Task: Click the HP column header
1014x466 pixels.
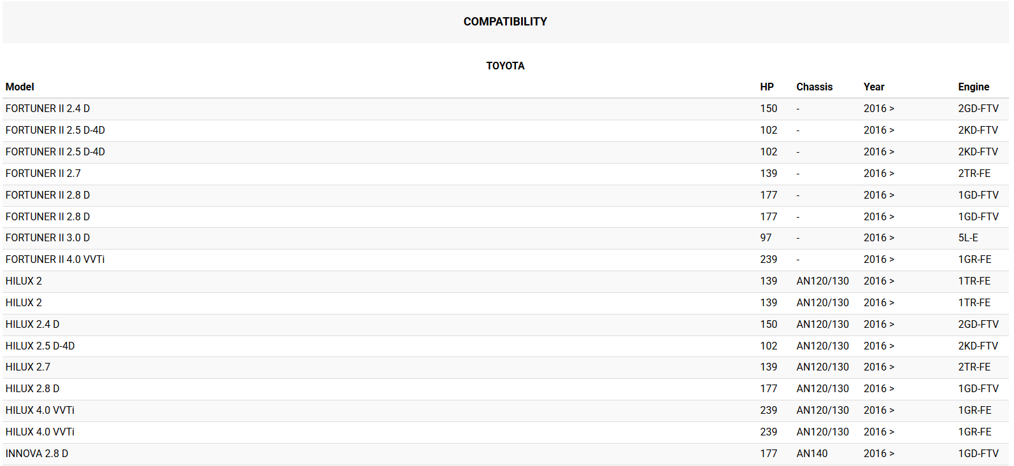Action: tap(767, 87)
